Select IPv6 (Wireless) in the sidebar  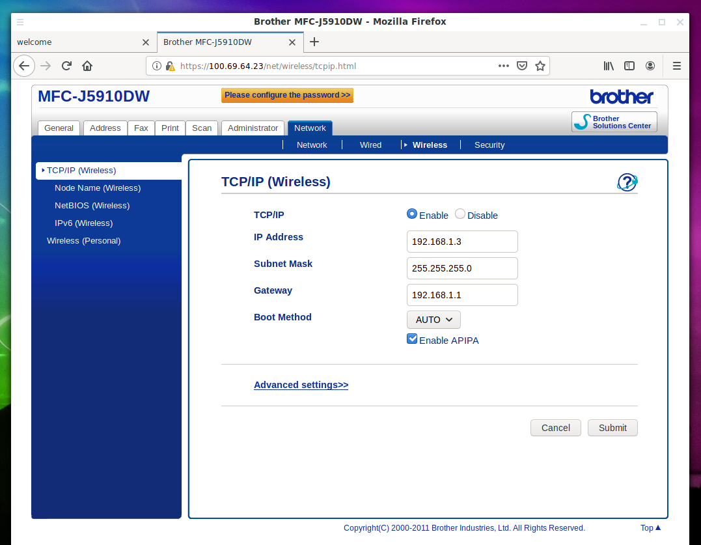pos(83,223)
